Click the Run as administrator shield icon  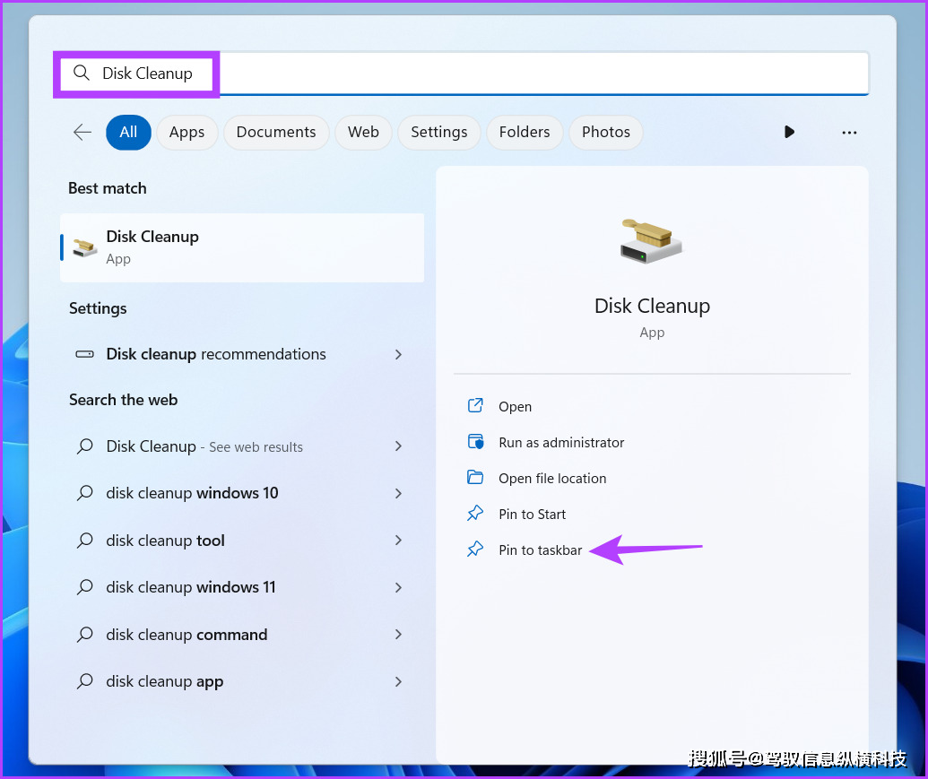(475, 442)
